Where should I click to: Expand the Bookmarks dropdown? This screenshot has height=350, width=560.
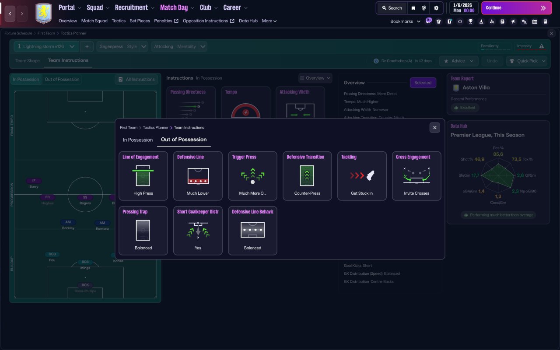point(406,21)
